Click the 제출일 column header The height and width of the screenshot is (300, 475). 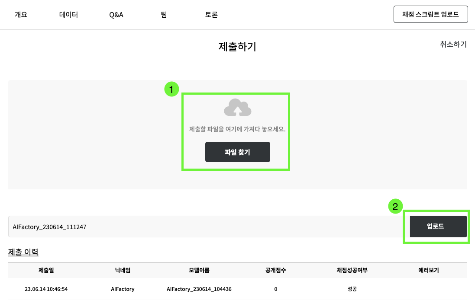pos(46,270)
